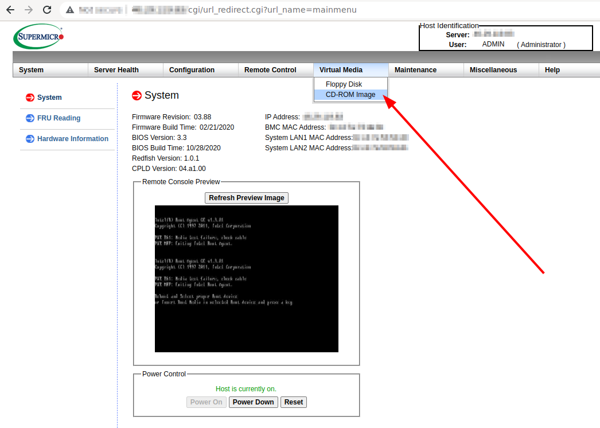Image resolution: width=600 pixels, height=428 pixels.
Task: Open the Remote Control menu
Action: pyautogui.click(x=270, y=70)
